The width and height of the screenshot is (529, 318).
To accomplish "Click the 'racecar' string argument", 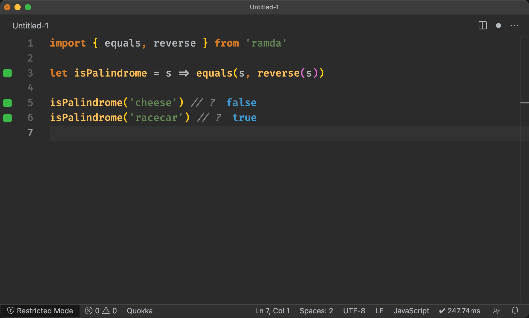I will click(x=156, y=118).
